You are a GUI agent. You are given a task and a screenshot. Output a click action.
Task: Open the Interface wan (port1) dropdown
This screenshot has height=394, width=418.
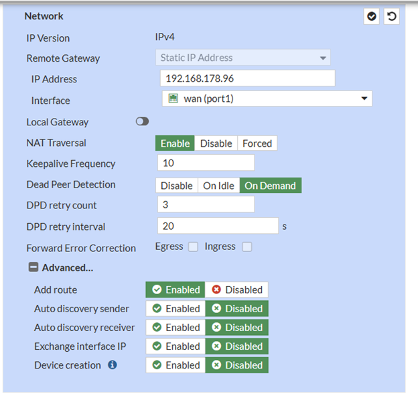click(x=267, y=99)
